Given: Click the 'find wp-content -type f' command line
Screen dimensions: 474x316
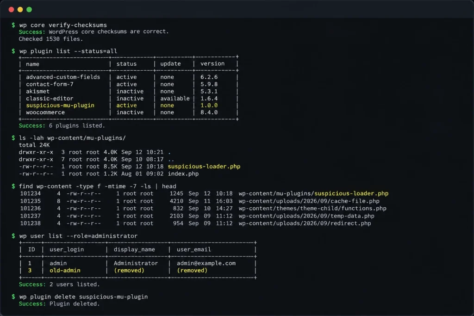Looking at the screenshot, I should coord(97,186).
